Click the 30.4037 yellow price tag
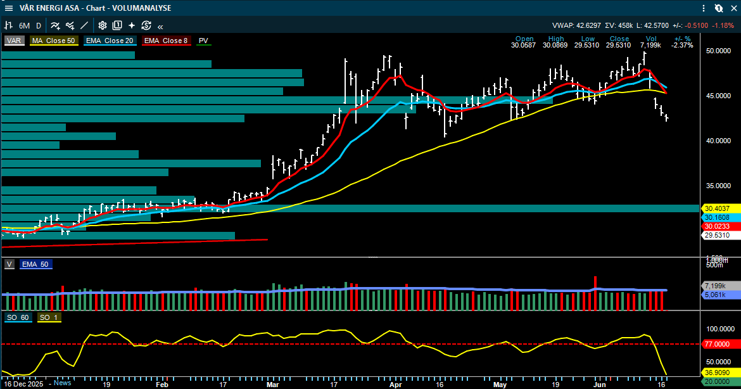The height and width of the screenshot is (389, 741). tap(720, 208)
